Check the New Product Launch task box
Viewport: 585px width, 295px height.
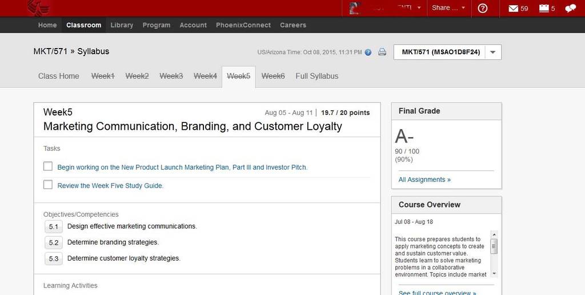coord(48,166)
